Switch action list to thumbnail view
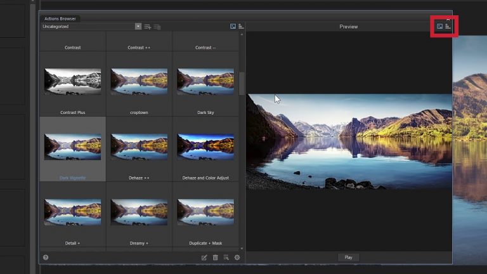 tap(233, 27)
